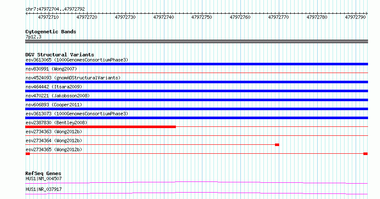The height and width of the screenshot is (199, 380).
Task: Click the blue bar under nsv464442
Action: pos(196,91)
